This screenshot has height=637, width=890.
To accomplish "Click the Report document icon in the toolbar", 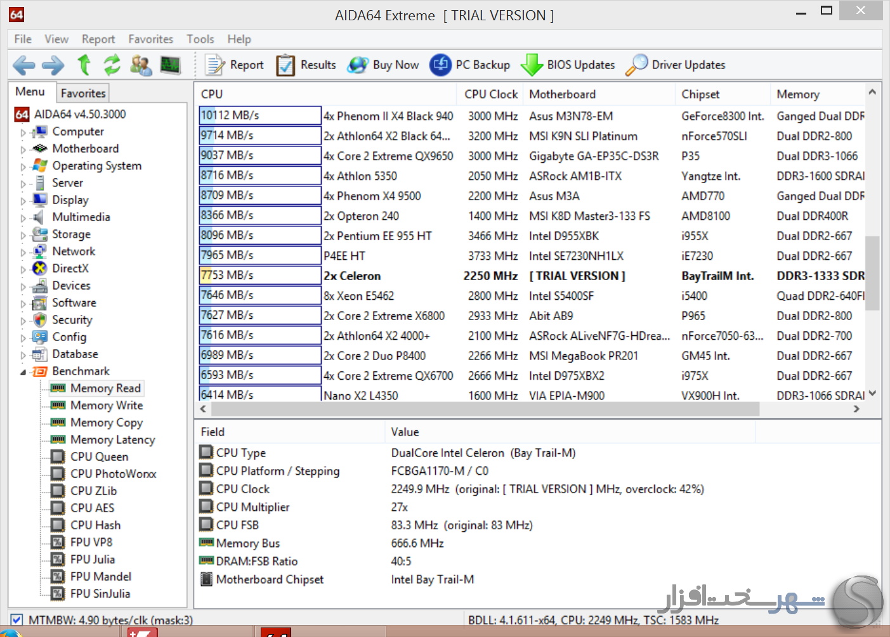I will [x=214, y=65].
